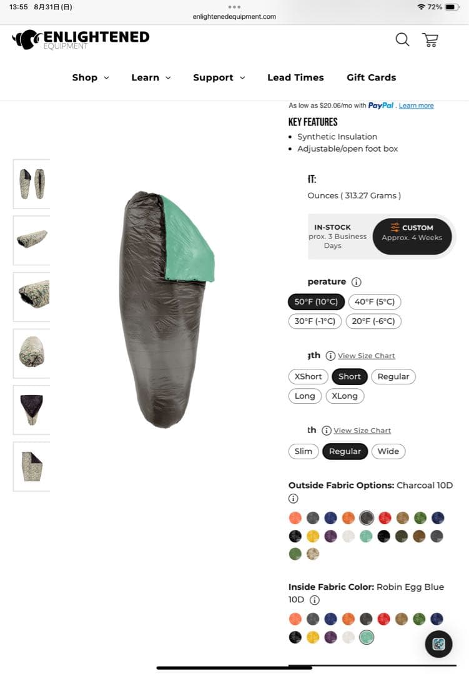Viewport: 469px width, 674px height.
Task: Open the chat support widget icon
Action: tap(438, 643)
